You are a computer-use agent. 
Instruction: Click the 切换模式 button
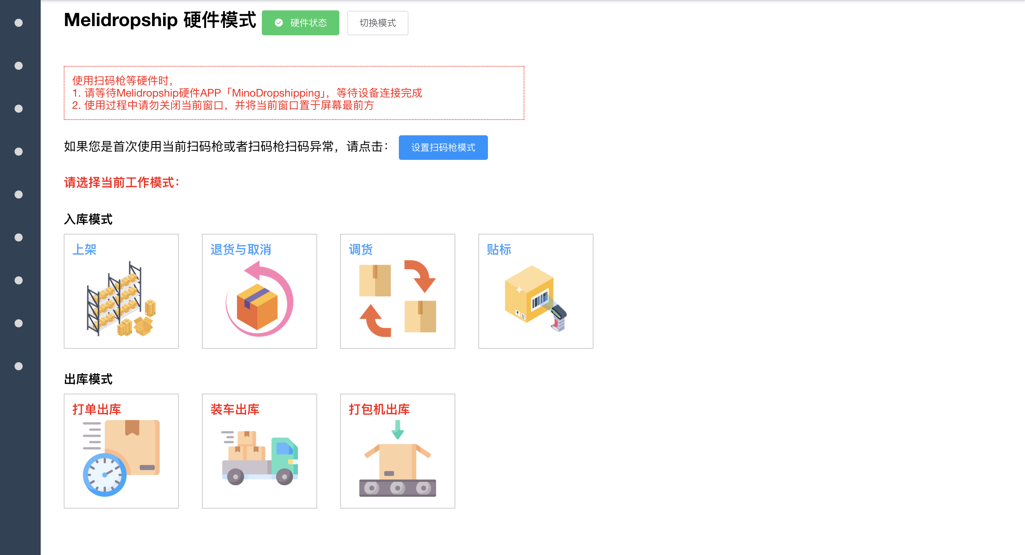[x=377, y=23]
